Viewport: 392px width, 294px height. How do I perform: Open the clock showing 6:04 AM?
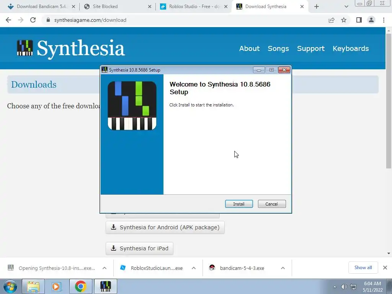point(372,287)
